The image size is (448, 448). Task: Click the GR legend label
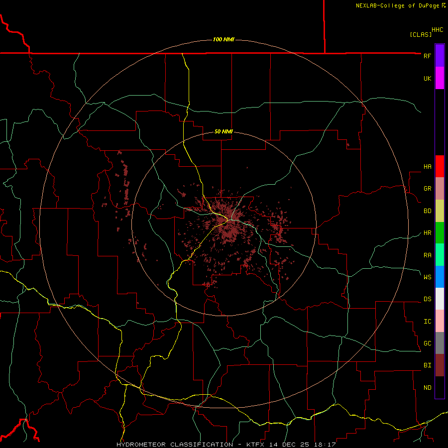tap(427, 189)
